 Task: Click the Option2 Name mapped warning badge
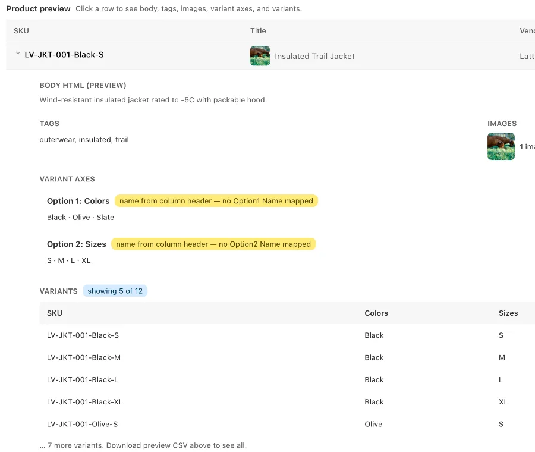[213, 244]
